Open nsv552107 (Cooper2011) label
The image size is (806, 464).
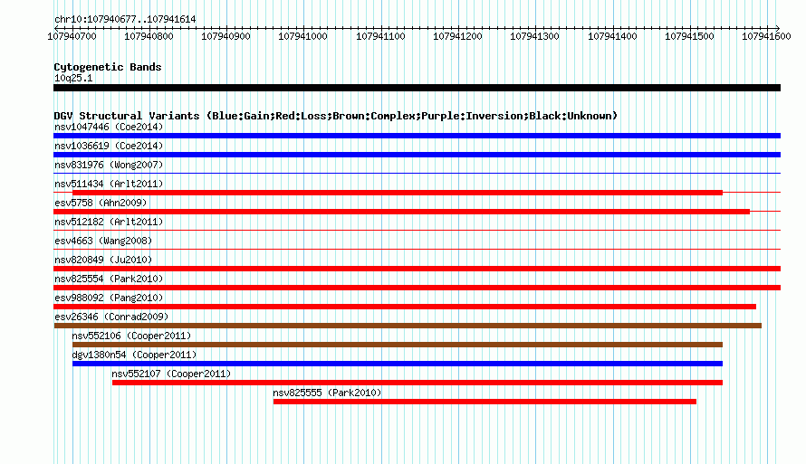pyautogui.click(x=171, y=374)
